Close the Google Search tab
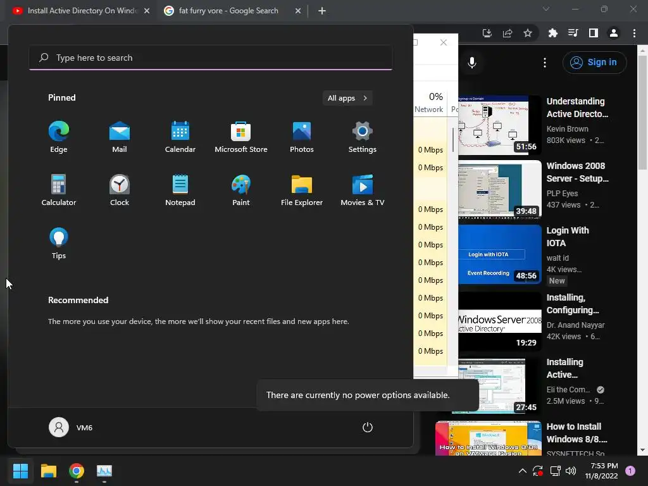 298,11
